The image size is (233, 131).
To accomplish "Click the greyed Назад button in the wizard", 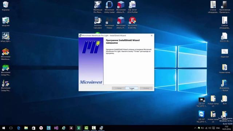I will coord(118,88).
